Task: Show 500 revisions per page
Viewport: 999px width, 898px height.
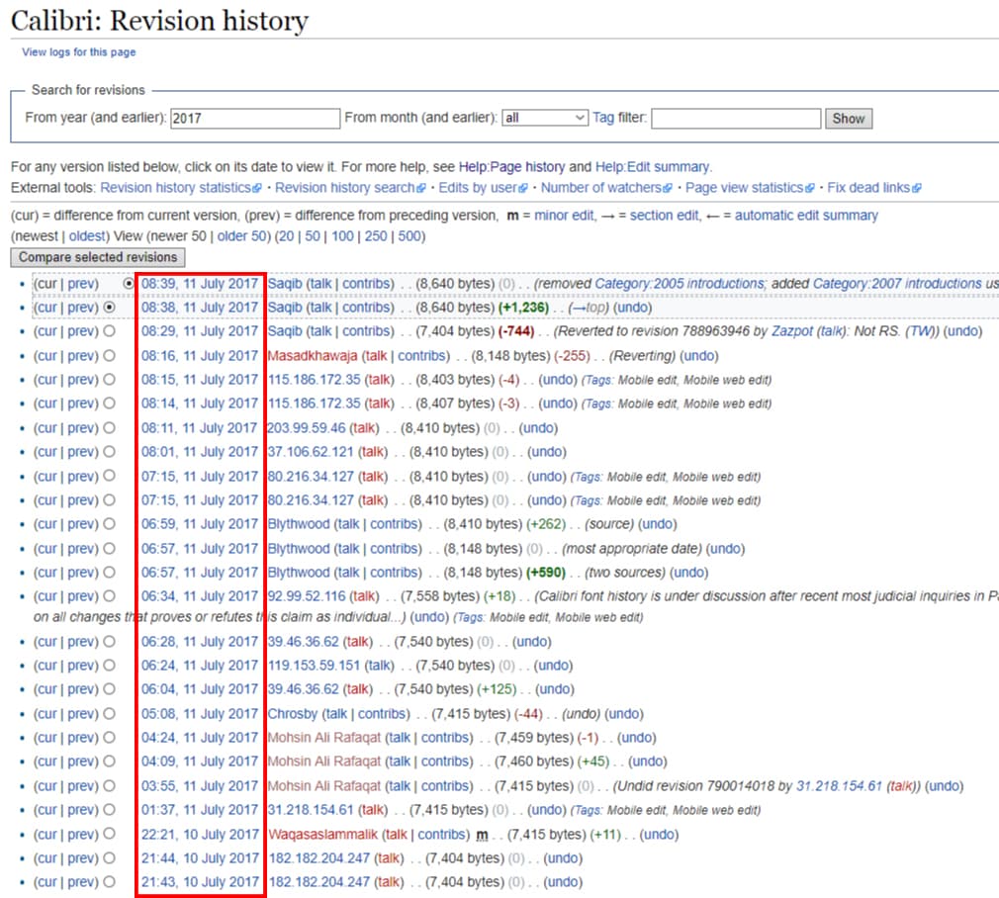Action: [409, 236]
